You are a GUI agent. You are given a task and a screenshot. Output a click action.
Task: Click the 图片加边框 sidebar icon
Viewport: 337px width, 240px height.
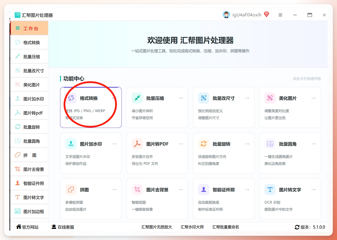click(x=18, y=211)
